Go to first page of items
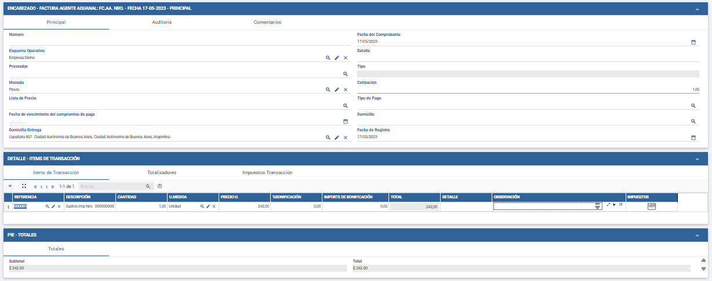Image resolution: width=712 pixels, height=281 pixels. [x=35, y=187]
